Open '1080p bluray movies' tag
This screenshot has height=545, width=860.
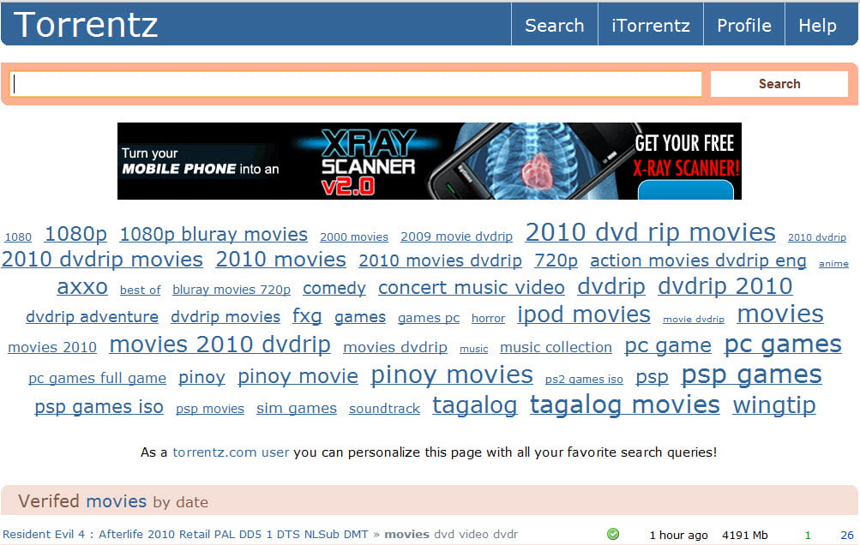pyautogui.click(x=213, y=235)
